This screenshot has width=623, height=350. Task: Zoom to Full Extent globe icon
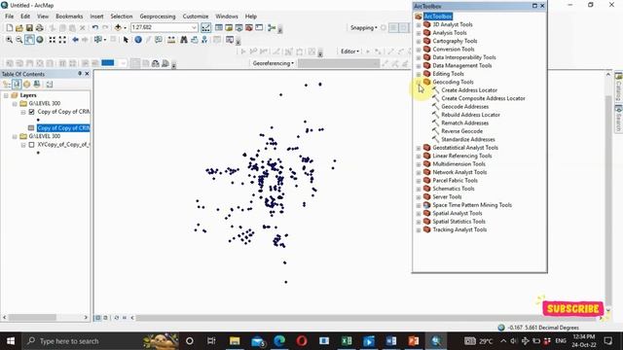click(x=40, y=40)
